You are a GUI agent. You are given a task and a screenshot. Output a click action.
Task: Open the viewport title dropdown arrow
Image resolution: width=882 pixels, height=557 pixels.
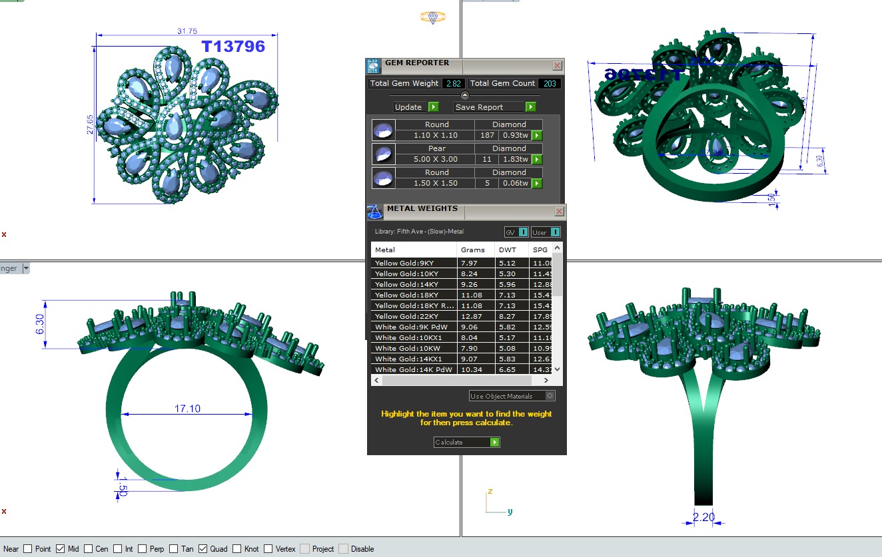pos(26,269)
